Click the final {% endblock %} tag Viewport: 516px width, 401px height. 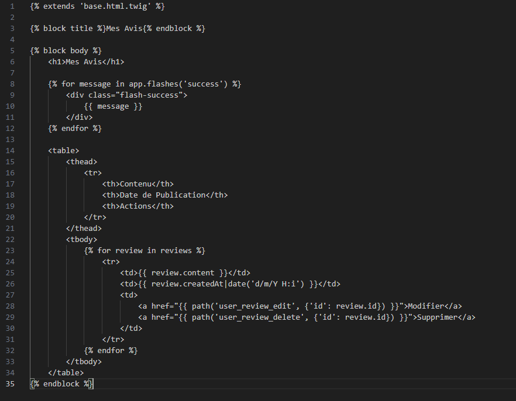pyautogui.click(x=61, y=383)
